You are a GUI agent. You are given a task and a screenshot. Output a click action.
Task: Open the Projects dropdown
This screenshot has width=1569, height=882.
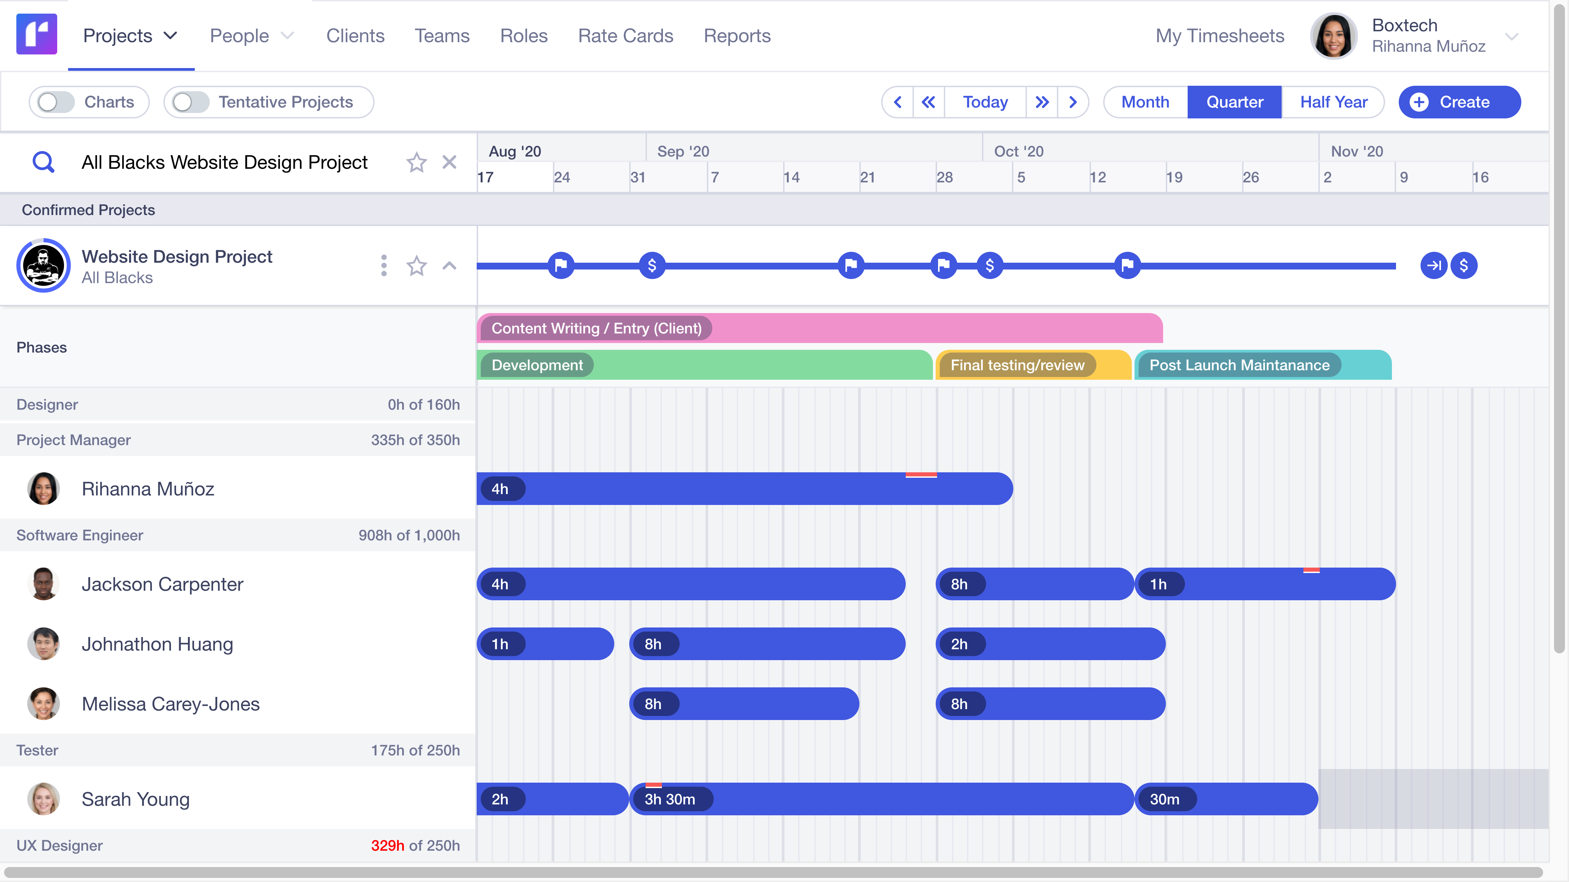pyautogui.click(x=130, y=35)
